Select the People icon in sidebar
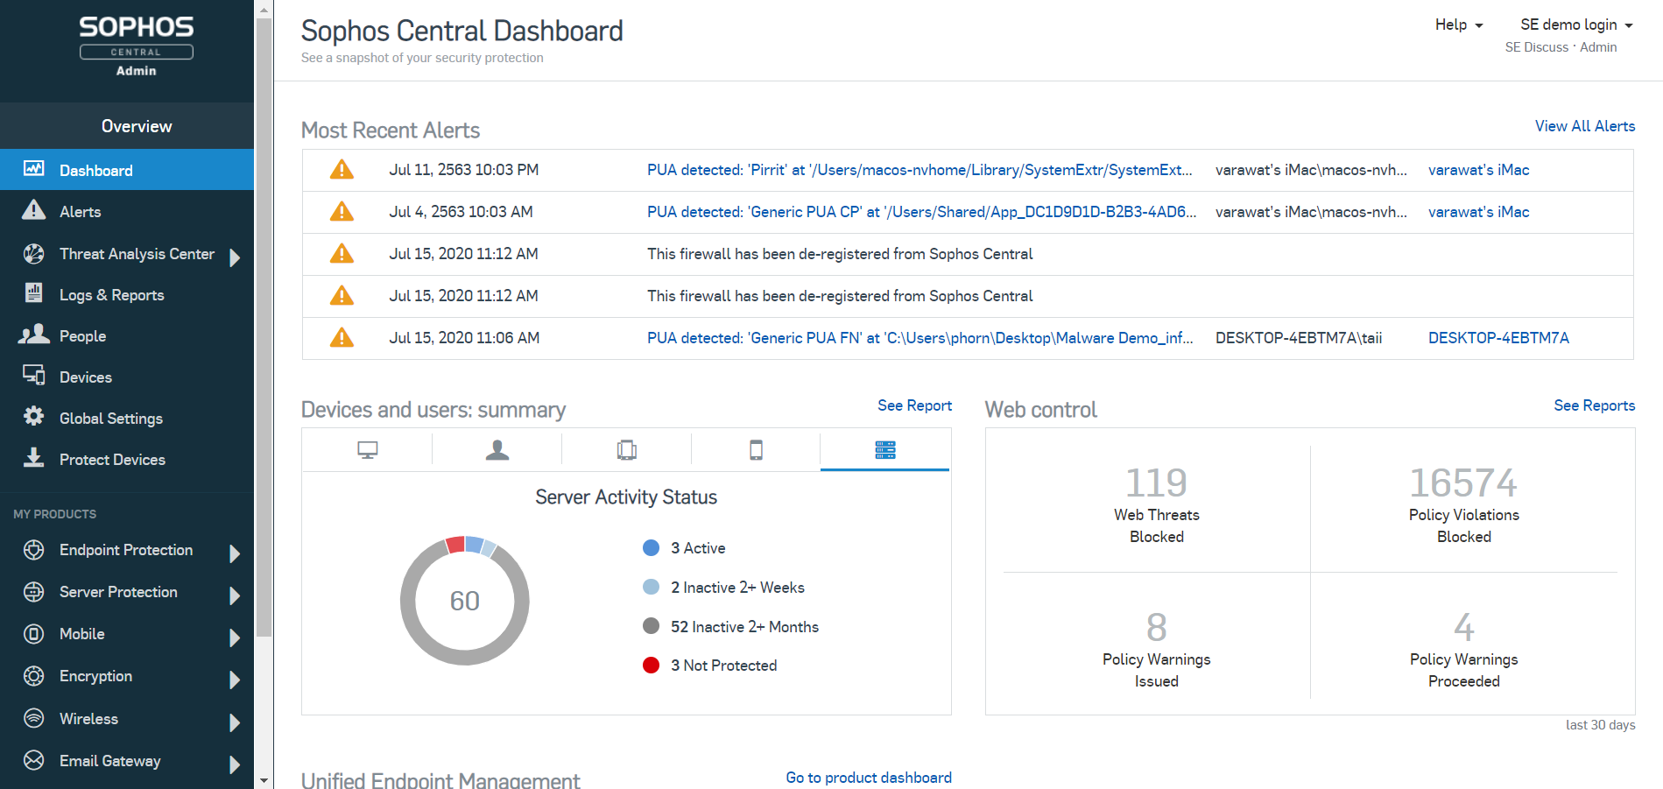Image resolution: width=1663 pixels, height=789 pixels. [34, 335]
